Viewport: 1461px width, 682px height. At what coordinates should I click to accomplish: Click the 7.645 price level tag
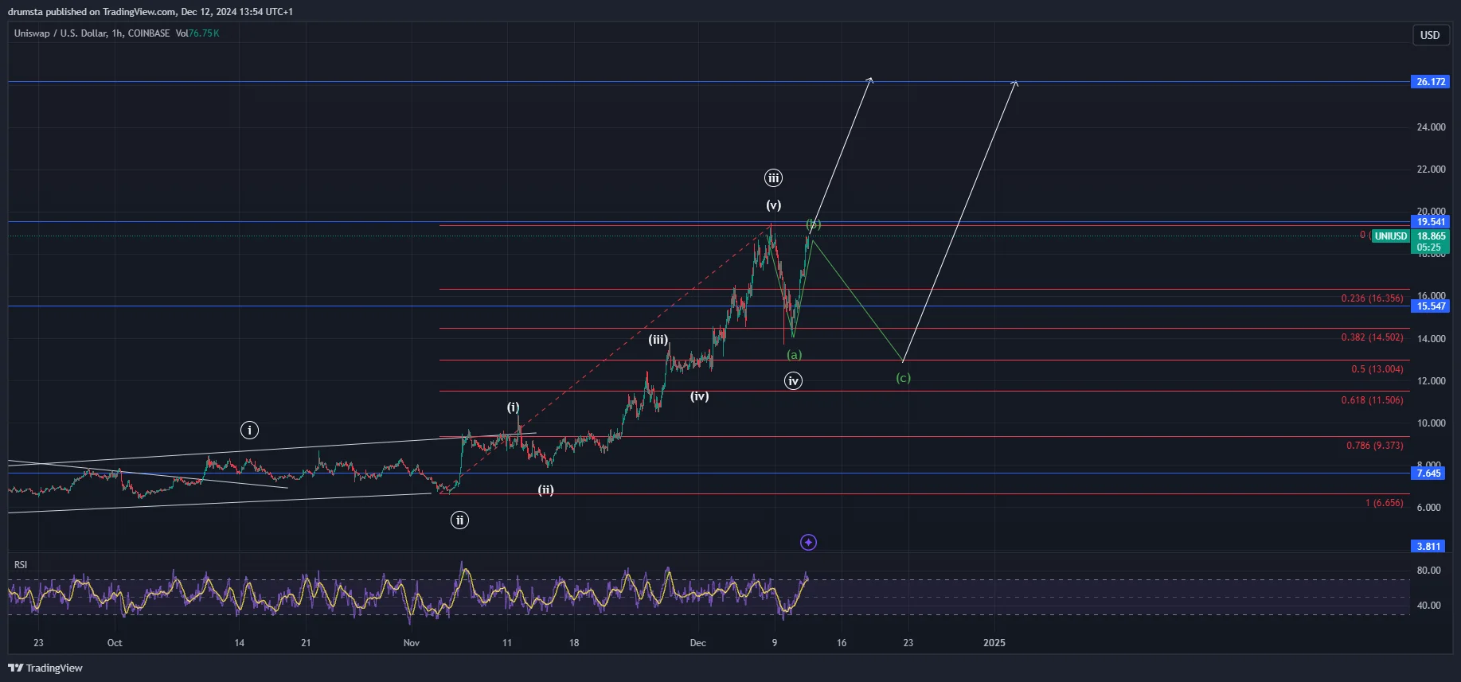click(x=1428, y=474)
